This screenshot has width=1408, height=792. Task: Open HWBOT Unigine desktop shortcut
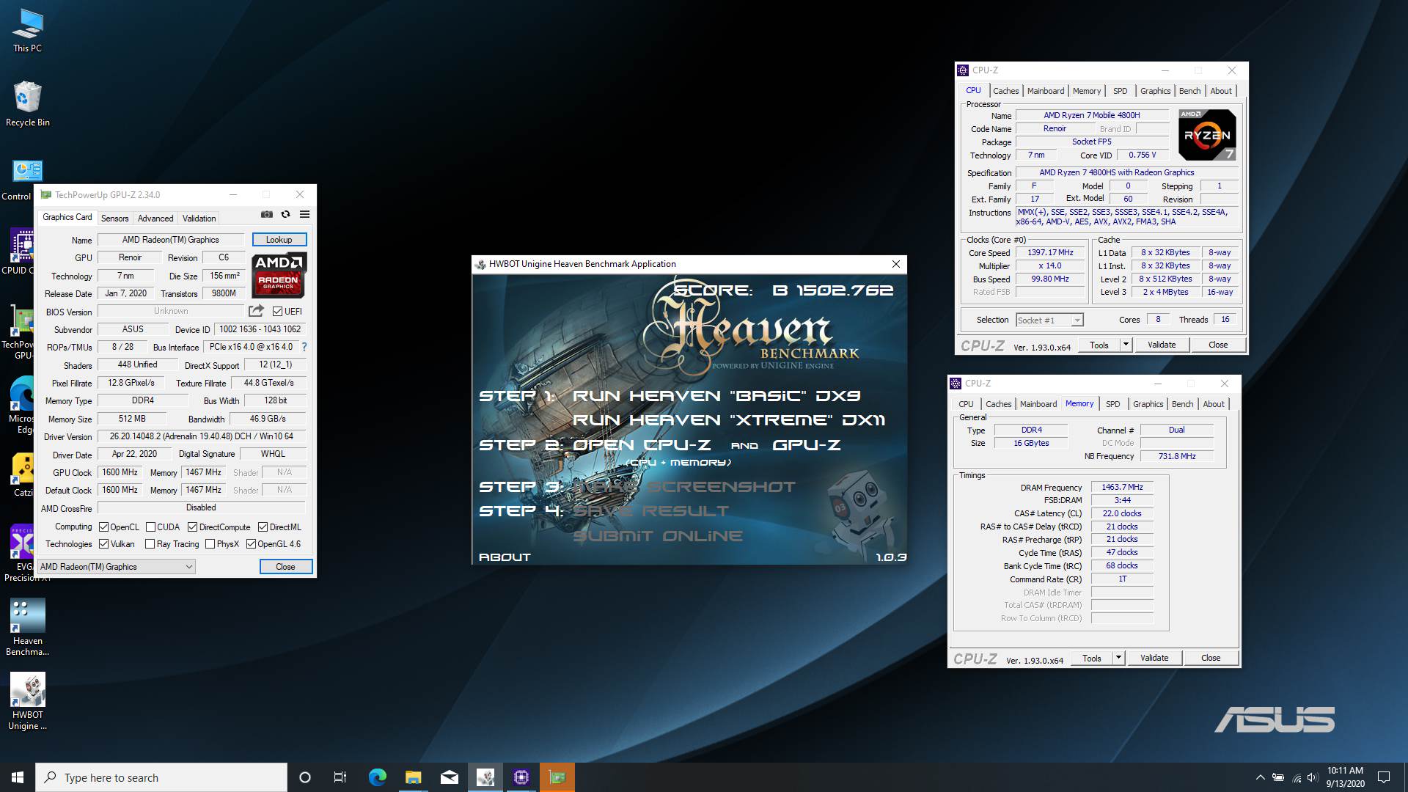click(x=27, y=701)
